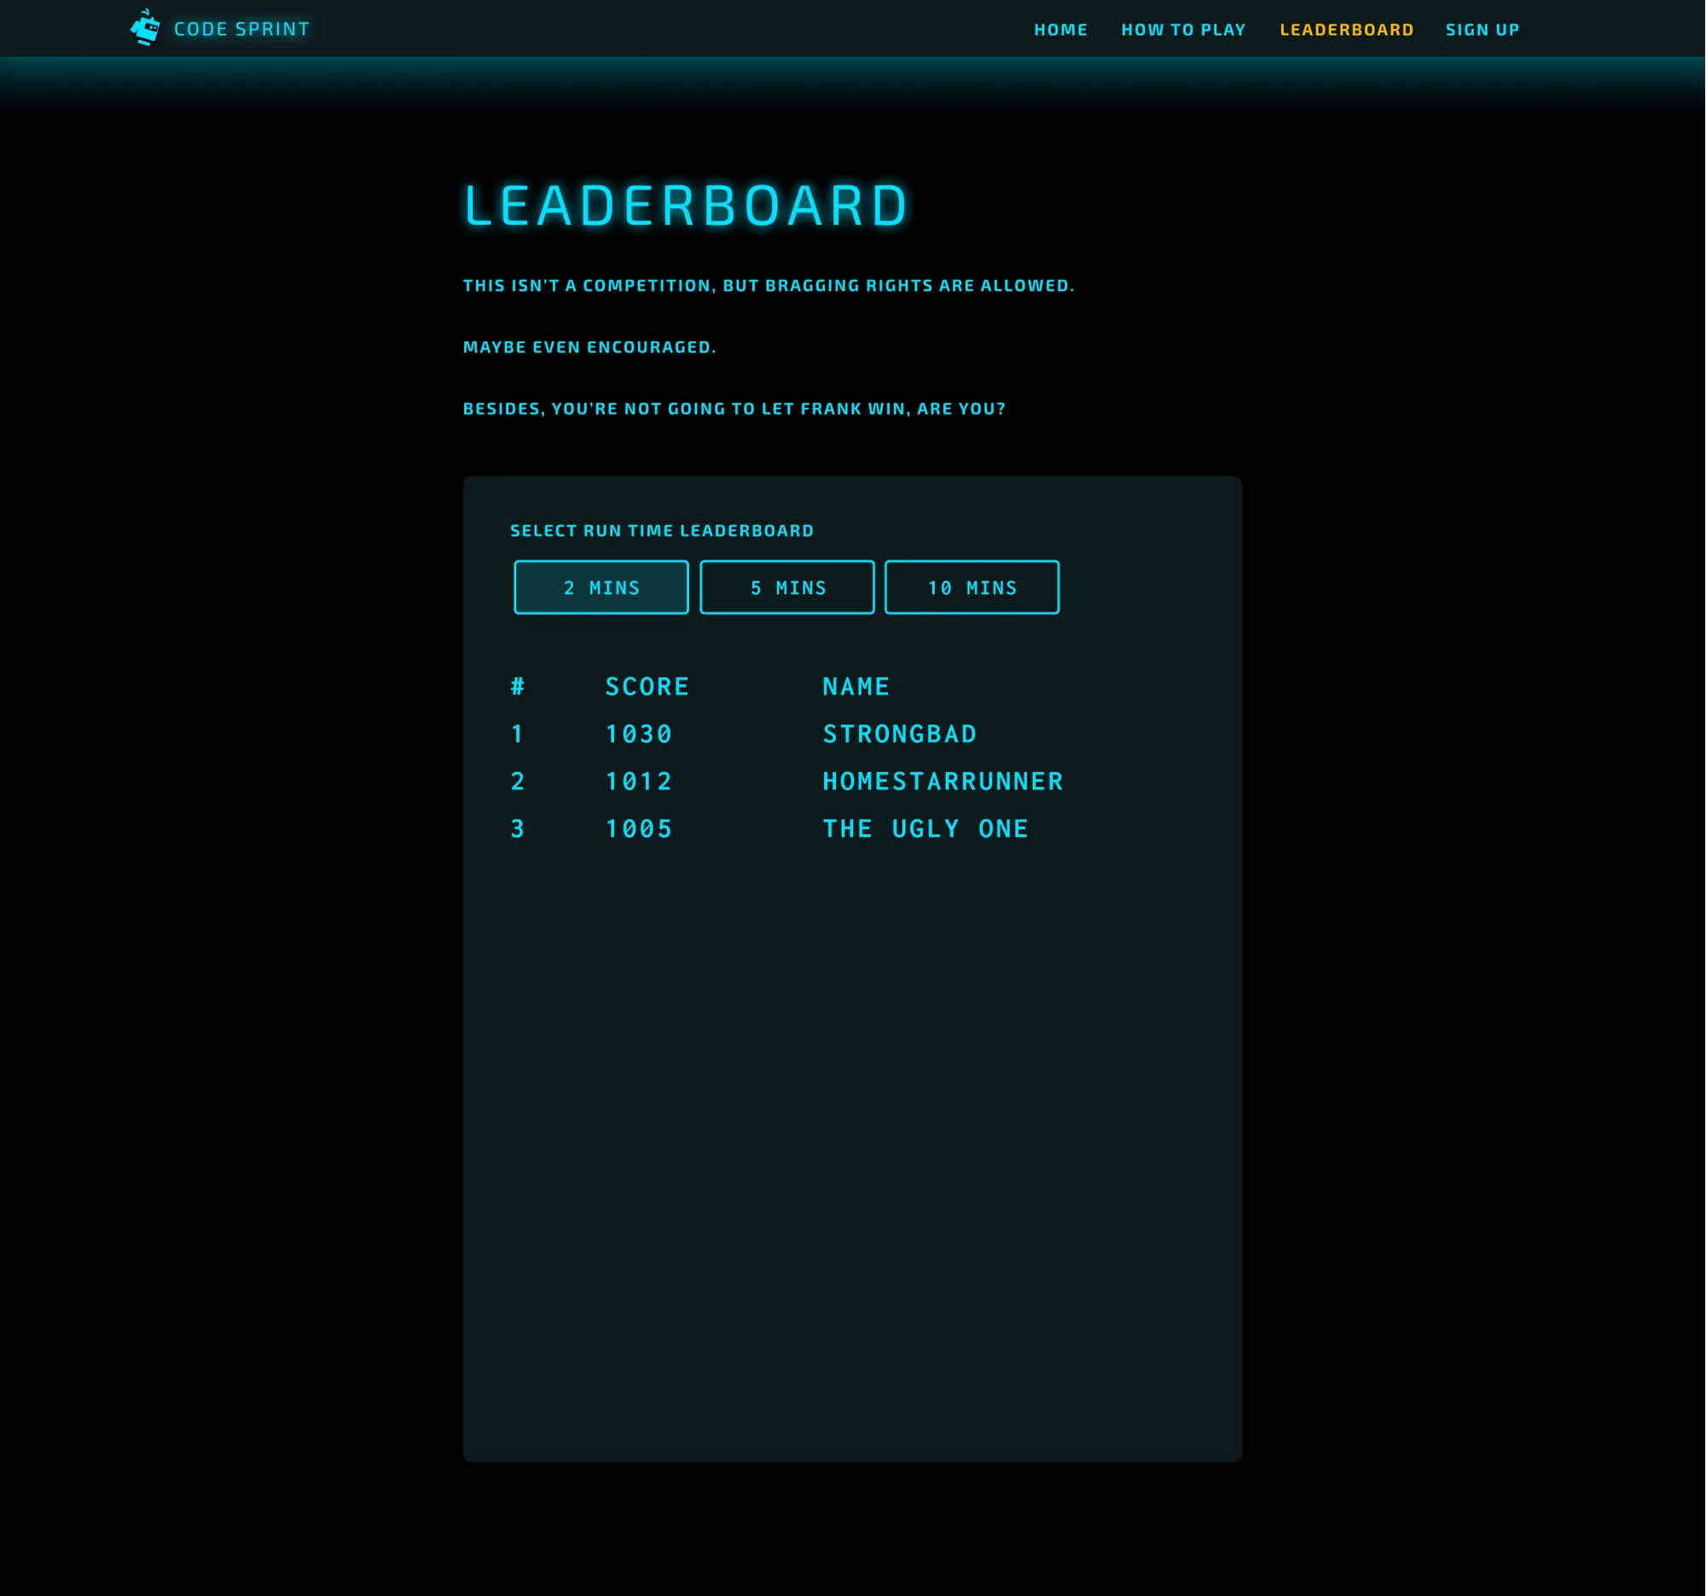
Task: Click the Code Sprint robot logo icon
Action: click(145, 27)
